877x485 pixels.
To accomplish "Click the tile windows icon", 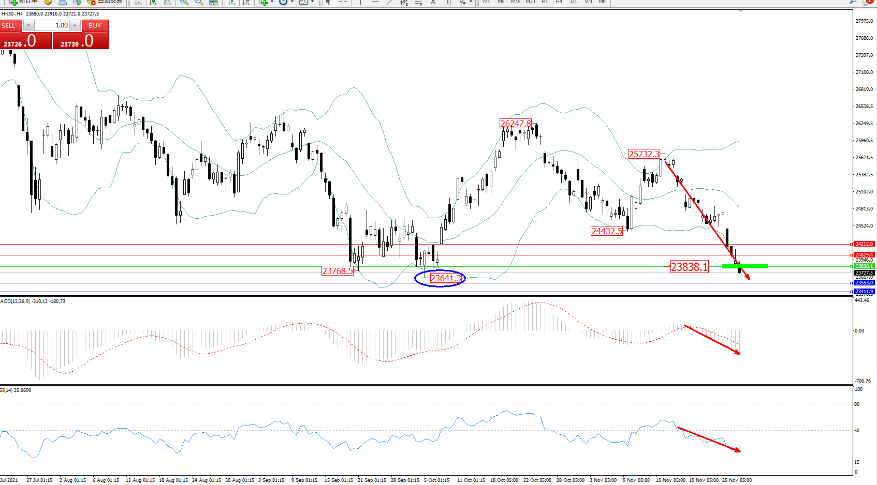I will [213, 2].
